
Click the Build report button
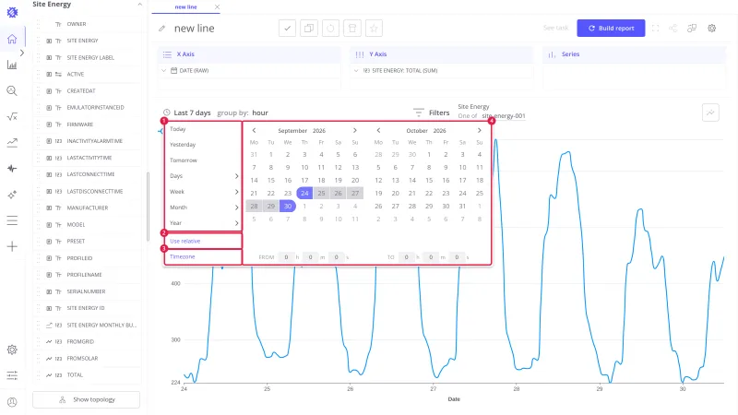pos(611,29)
